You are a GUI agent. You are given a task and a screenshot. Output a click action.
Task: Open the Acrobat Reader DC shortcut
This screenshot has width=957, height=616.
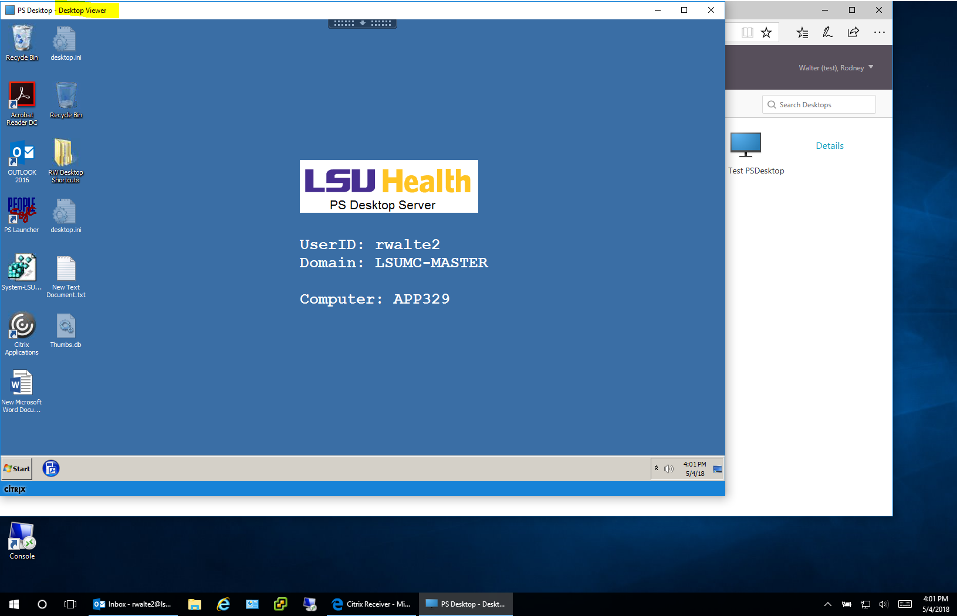(x=22, y=96)
